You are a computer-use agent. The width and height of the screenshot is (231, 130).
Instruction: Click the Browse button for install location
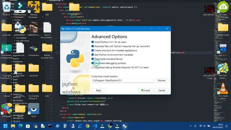tap(162, 81)
